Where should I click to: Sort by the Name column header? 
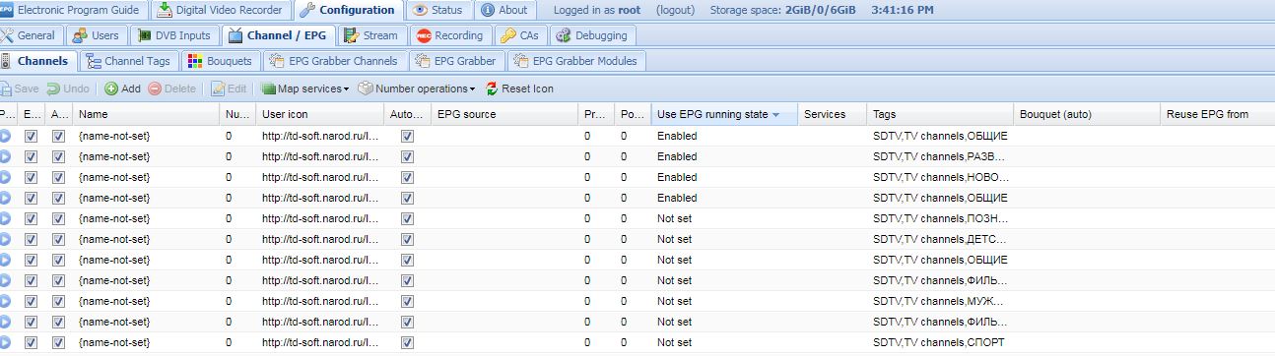(x=147, y=115)
